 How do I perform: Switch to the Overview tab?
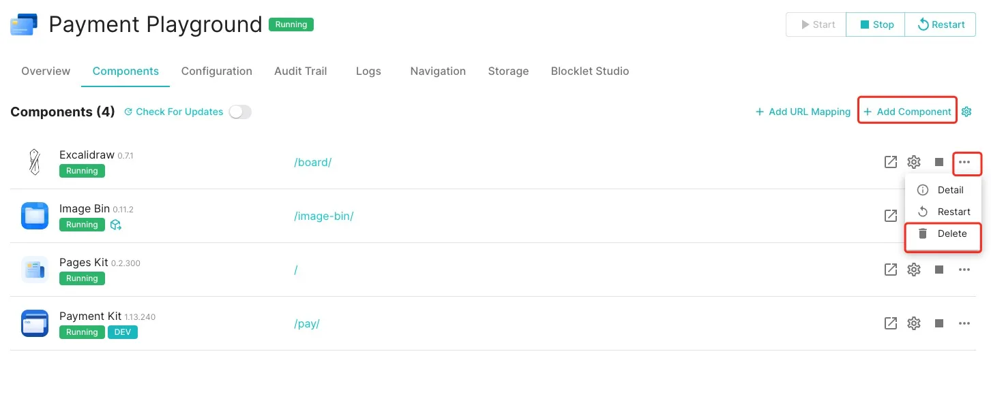point(46,71)
